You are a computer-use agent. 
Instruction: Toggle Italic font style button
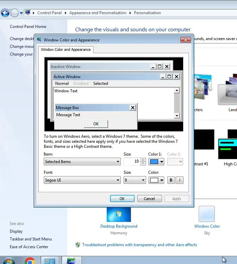(180, 180)
